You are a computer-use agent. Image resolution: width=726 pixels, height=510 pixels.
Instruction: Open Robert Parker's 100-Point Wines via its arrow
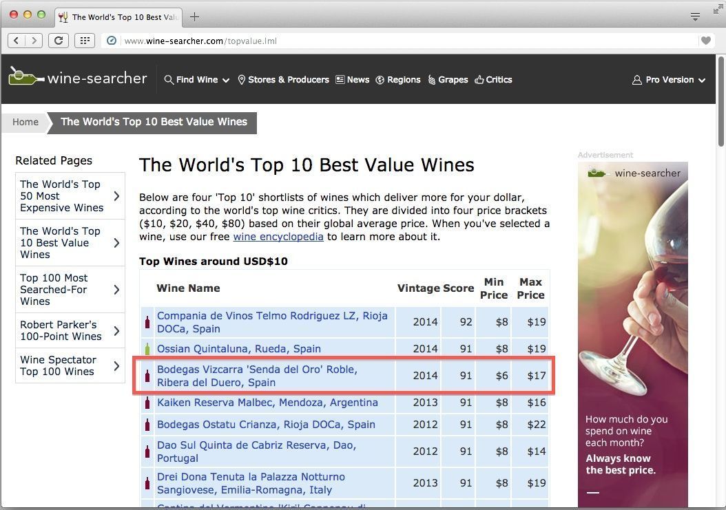tap(117, 331)
